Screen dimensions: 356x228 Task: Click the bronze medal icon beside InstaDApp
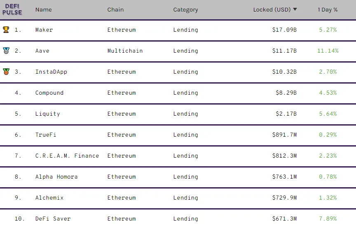6,72
